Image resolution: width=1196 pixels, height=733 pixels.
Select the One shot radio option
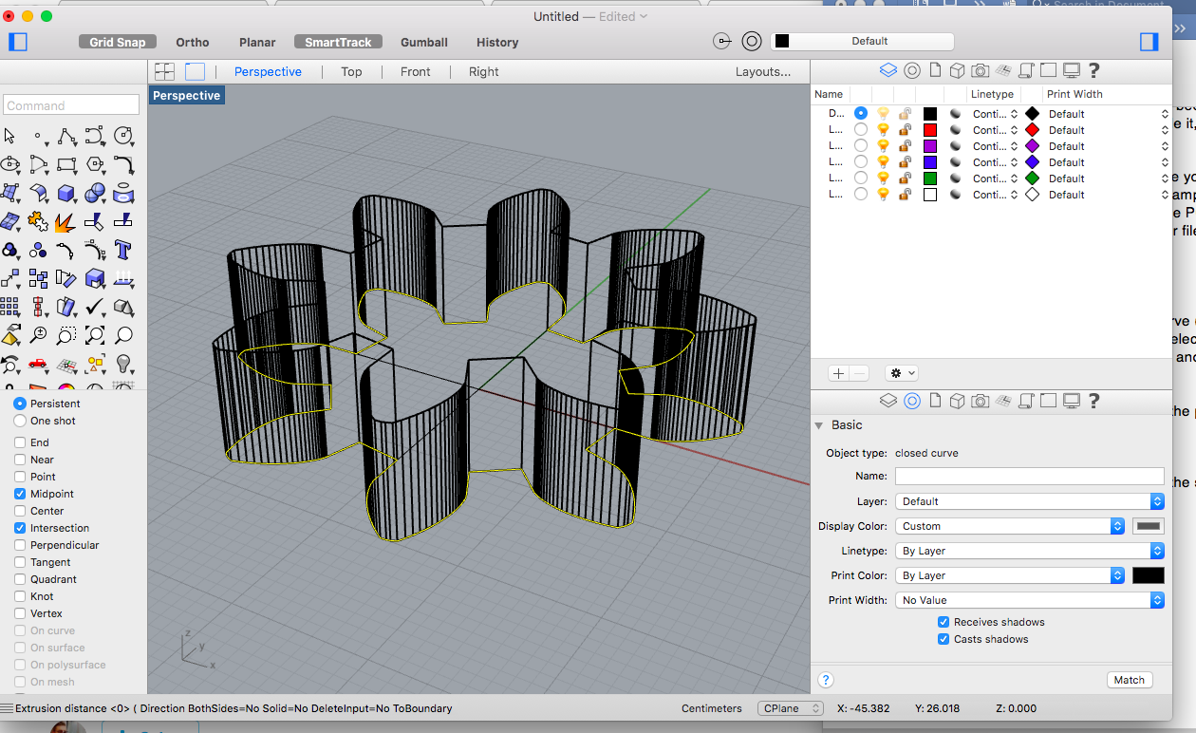click(20, 421)
